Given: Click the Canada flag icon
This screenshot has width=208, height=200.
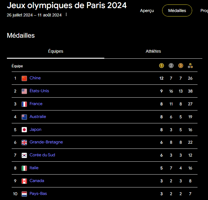Looking at the screenshot, I should (x=24, y=181).
